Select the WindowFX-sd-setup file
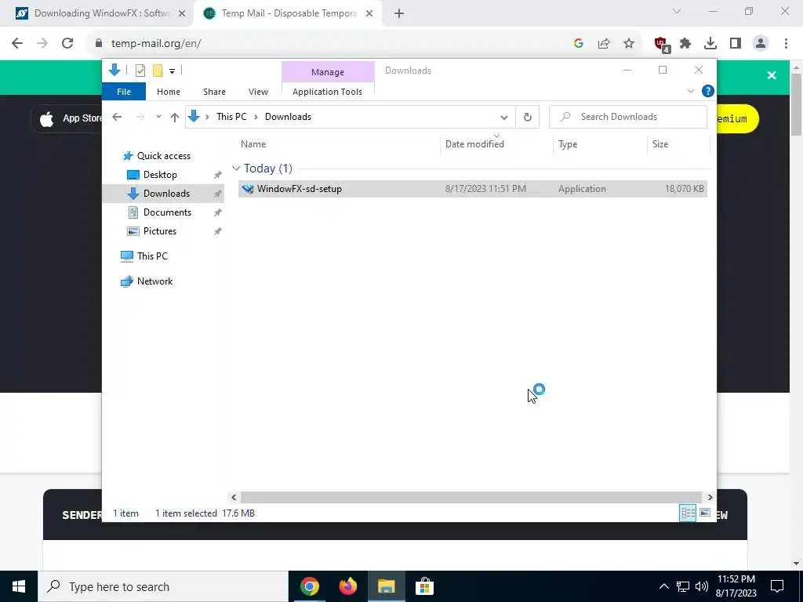Screen dimensions: 803x602 472,189
